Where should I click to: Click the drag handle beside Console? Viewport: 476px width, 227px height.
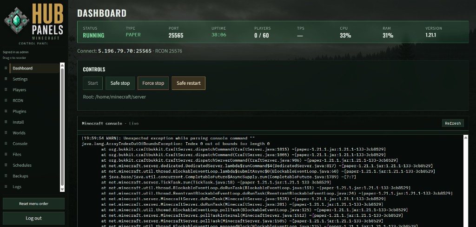click(x=6, y=144)
